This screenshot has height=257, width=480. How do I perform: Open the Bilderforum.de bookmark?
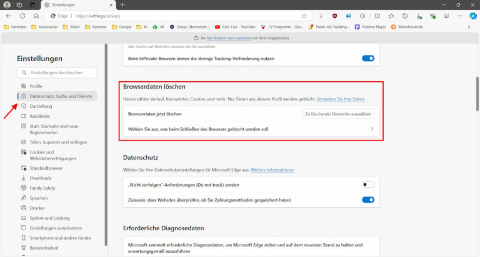click(407, 27)
